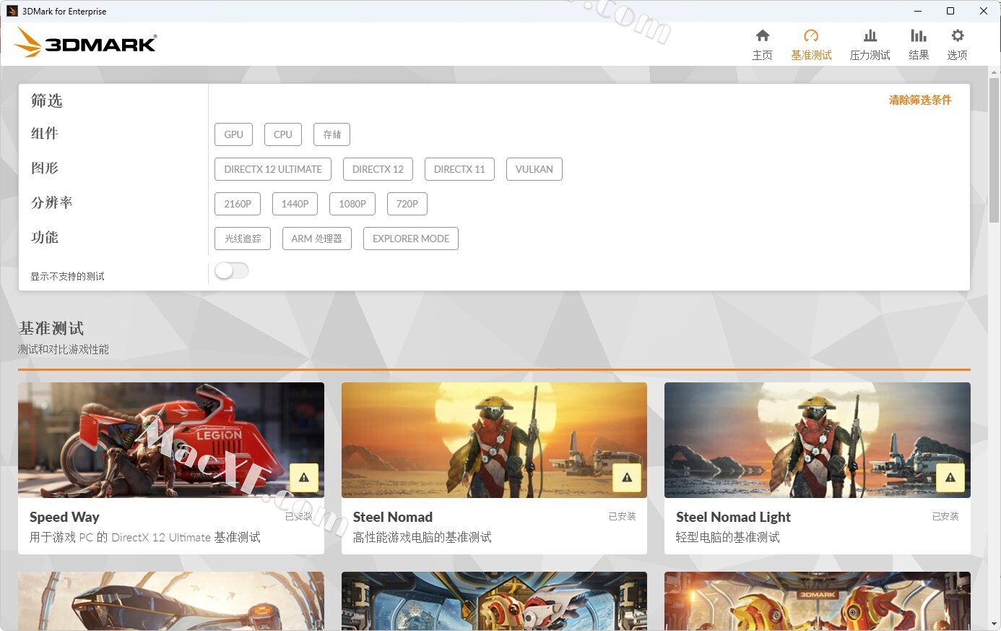Toggle the DIRECTX 12 ULTIMATE filter
The image size is (1001, 631).
(x=272, y=169)
